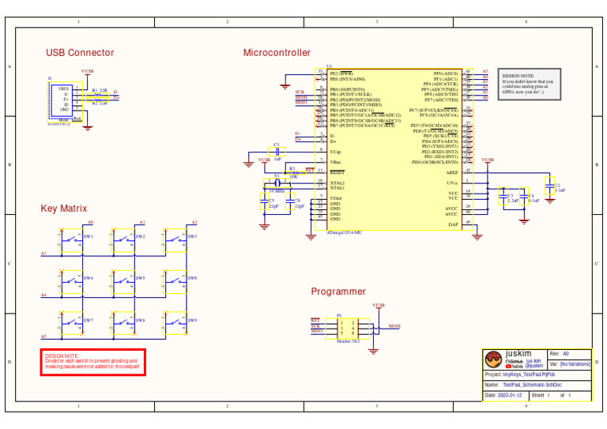
Task: Select the P1 Header 3X2 programmer connector
Action: pos(347,329)
